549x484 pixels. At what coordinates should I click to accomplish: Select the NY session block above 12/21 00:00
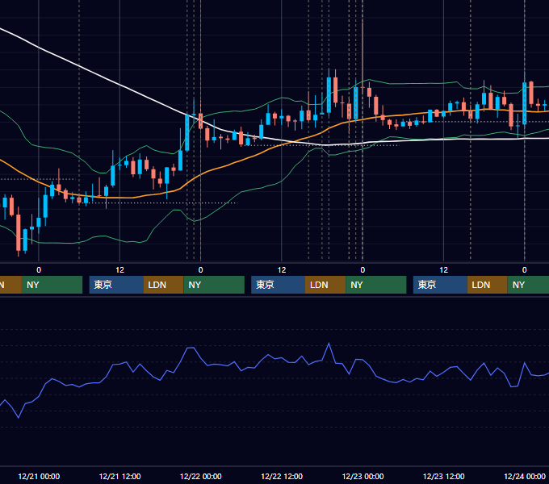52,285
